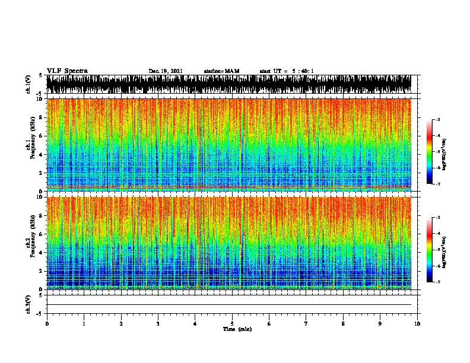Click the "VLF Spectra" plot title

coord(67,71)
